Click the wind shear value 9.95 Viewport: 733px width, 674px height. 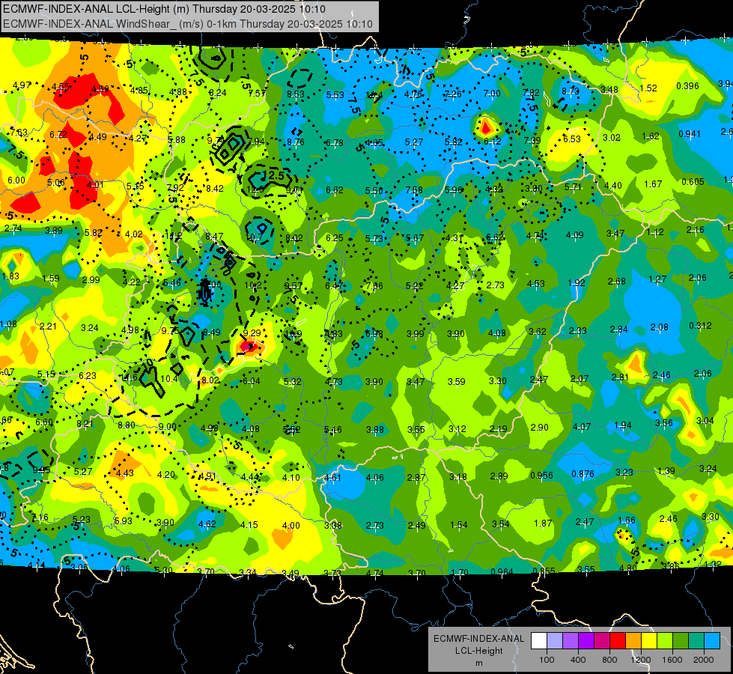coord(42,470)
